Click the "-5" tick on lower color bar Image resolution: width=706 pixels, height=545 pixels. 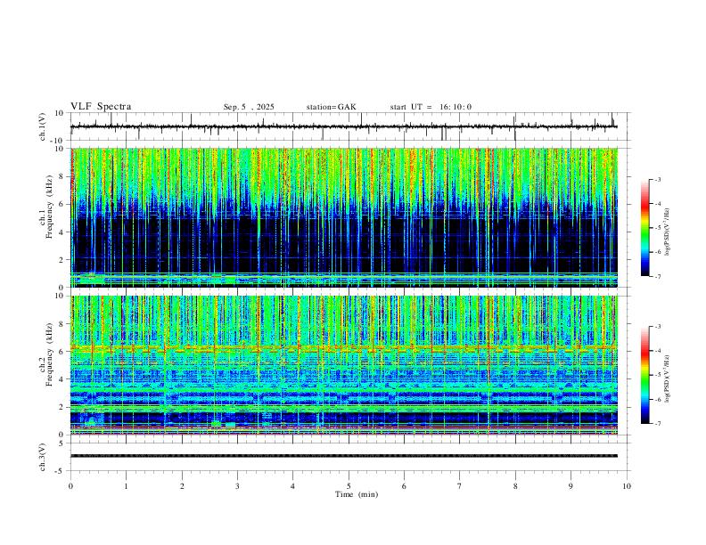657,375
